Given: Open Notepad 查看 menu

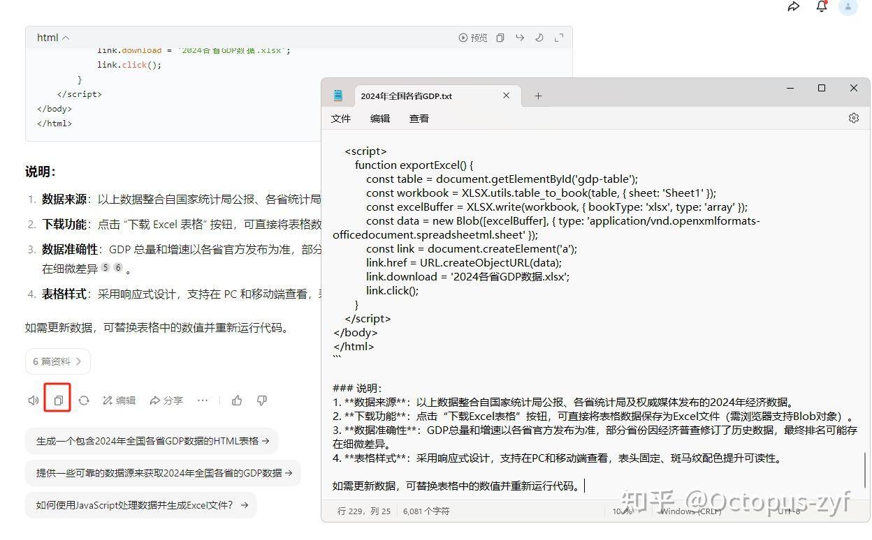Looking at the screenshot, I should [419, 119].
